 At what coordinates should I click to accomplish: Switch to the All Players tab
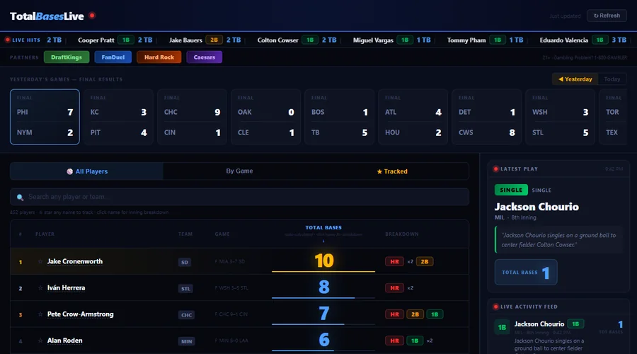(x=87, y=171)
